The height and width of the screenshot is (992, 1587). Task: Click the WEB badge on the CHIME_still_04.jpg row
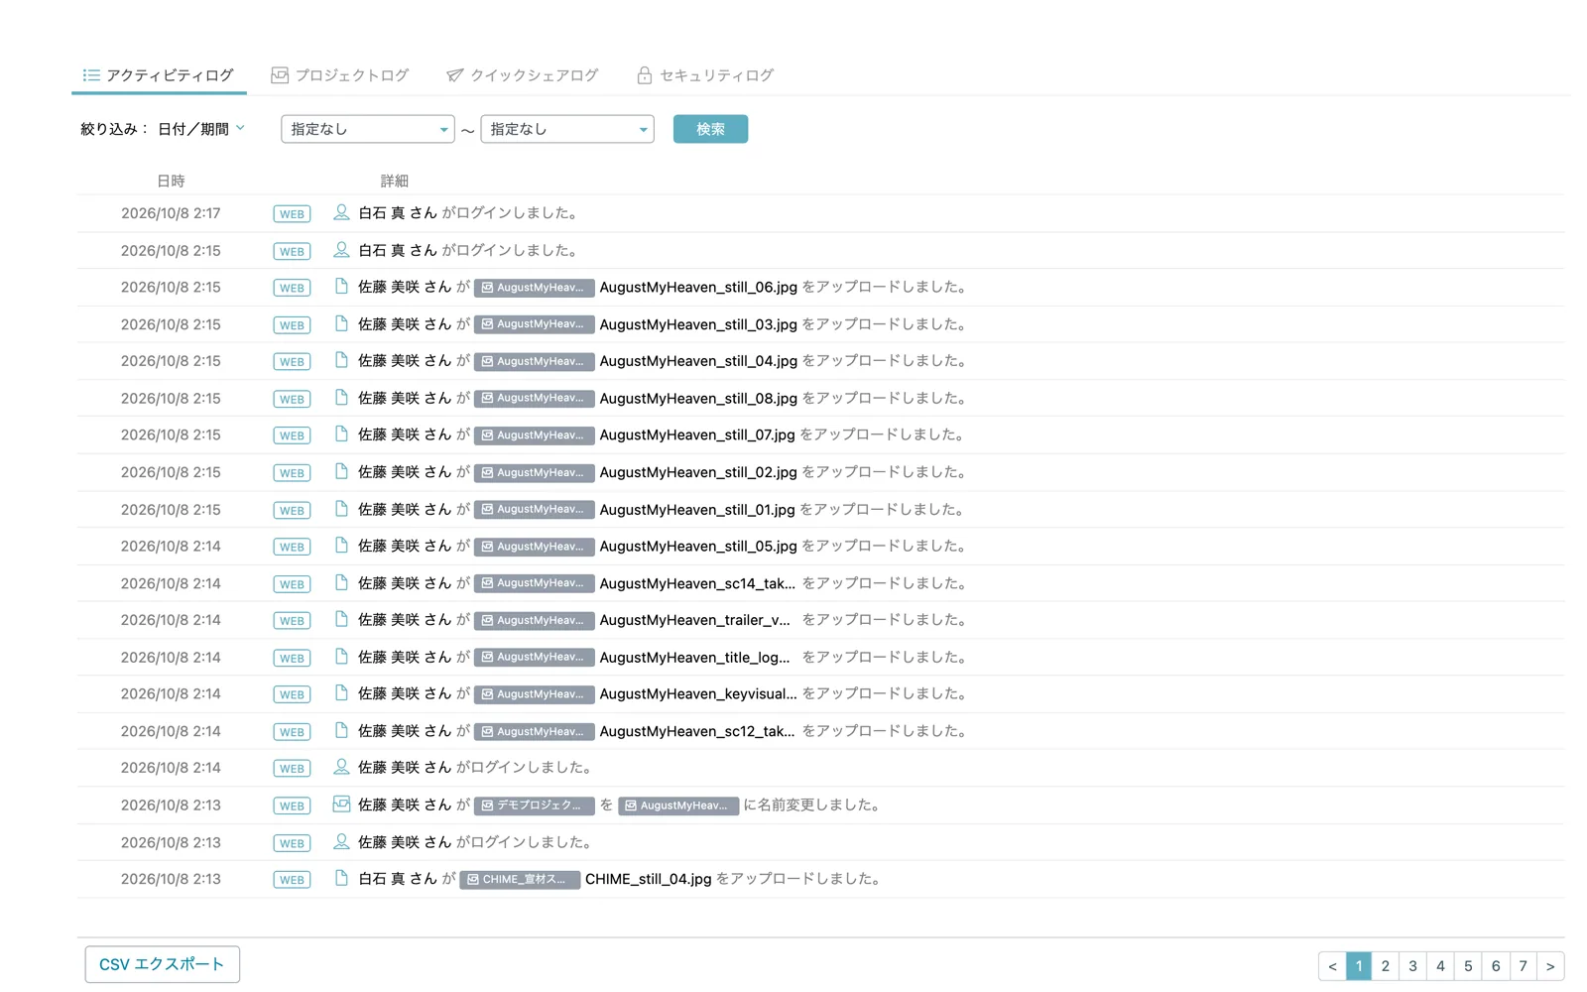point(292,880)
